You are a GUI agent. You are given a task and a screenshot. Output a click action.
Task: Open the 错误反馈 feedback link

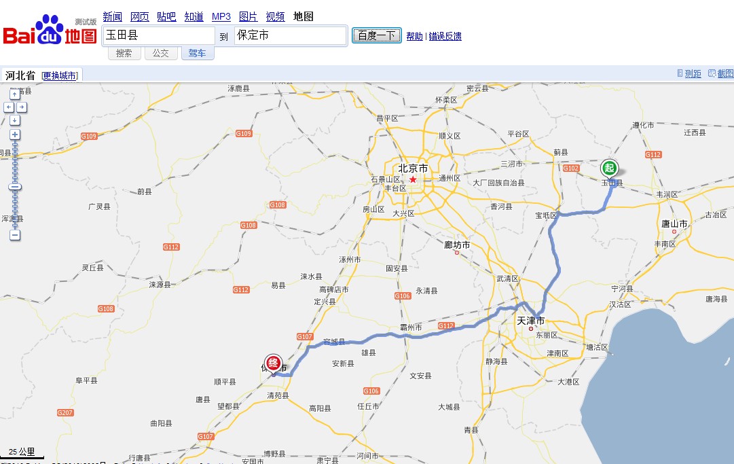(x=445, y=36)
